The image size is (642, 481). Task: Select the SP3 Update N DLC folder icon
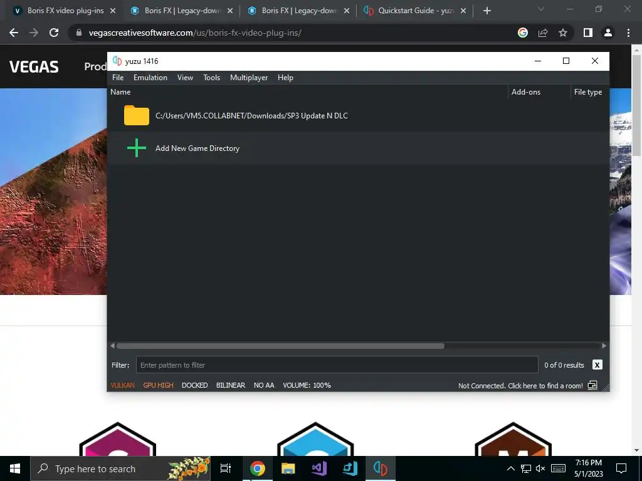(137, 115)
